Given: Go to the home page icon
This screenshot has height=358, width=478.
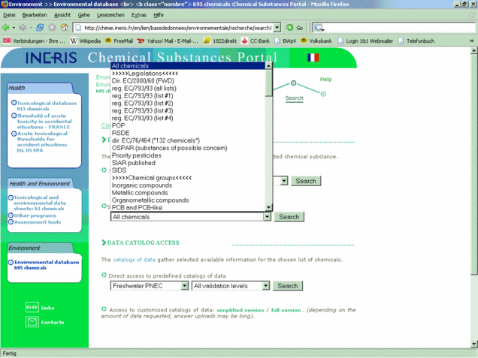Looking at the screenshot, I should point(64,28).
